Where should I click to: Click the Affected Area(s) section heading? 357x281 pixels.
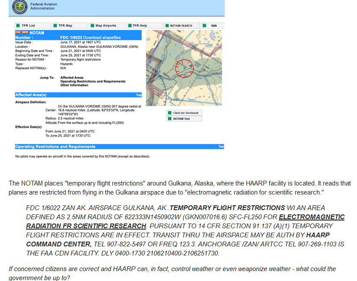point(31,95)
